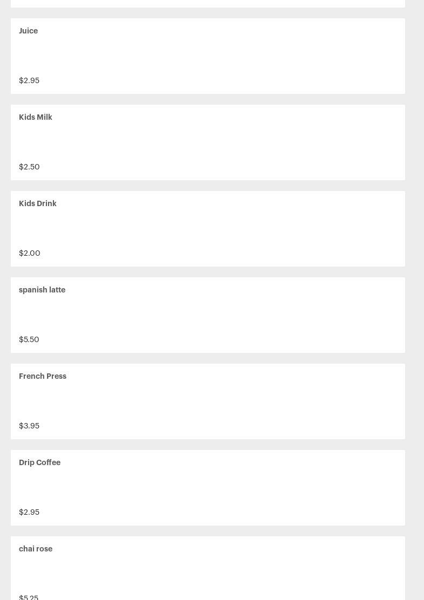This screenshot has height=600, width=424.
Task: Click empty area of Kids Drink card
Action: pyautogui.click(x=216, y=229)
